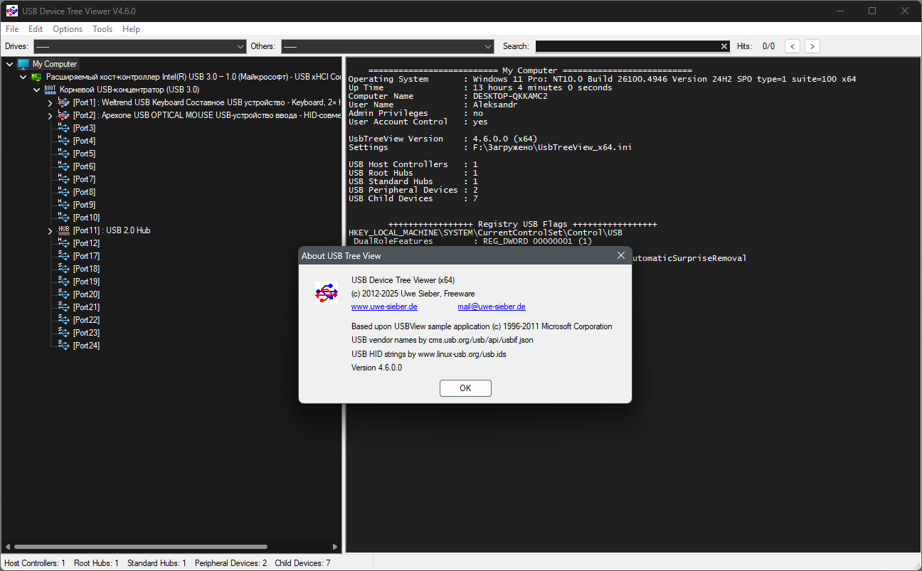The width and height of the screenshot is (922, 571).
Task: Select the [Port10] tree row
Action: click(x=86, y=218)
